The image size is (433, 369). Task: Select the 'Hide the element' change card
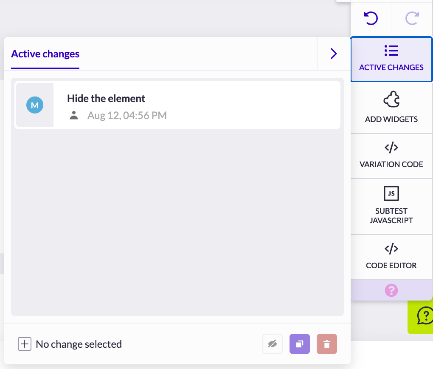177,105
